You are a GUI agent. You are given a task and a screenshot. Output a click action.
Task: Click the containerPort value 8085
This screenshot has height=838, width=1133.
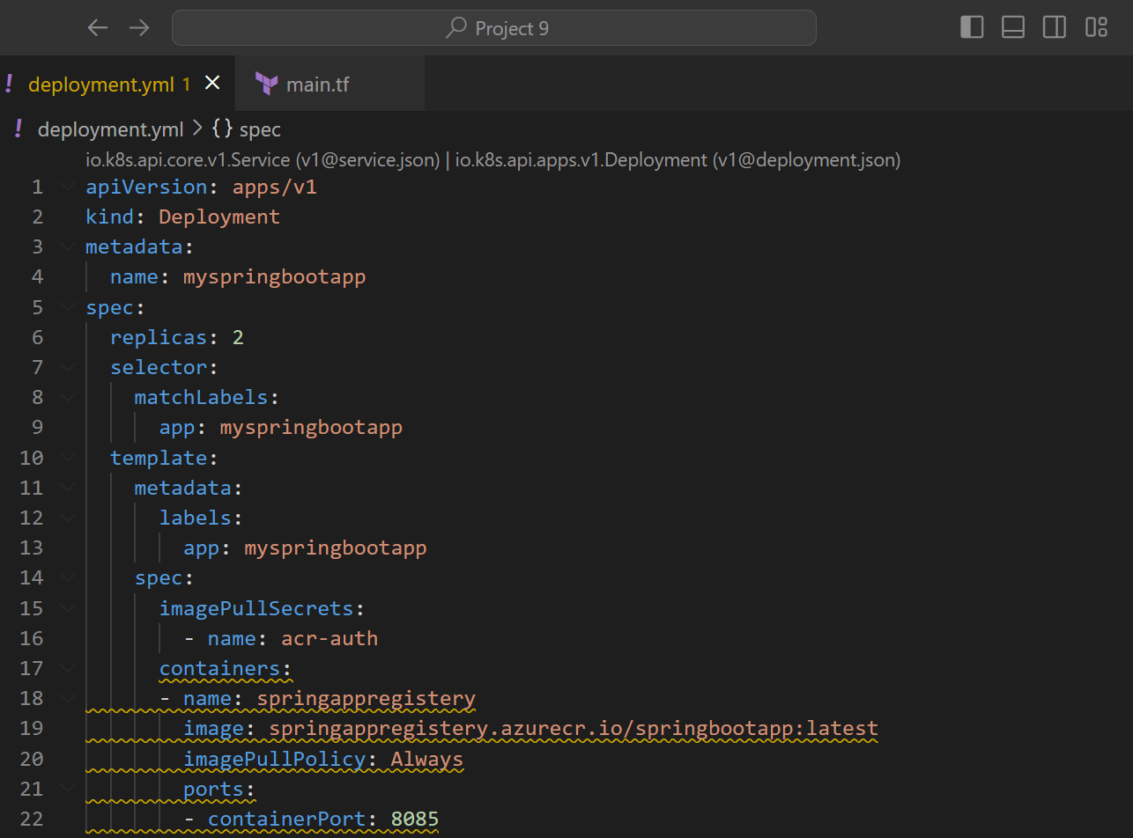[415, 820]
